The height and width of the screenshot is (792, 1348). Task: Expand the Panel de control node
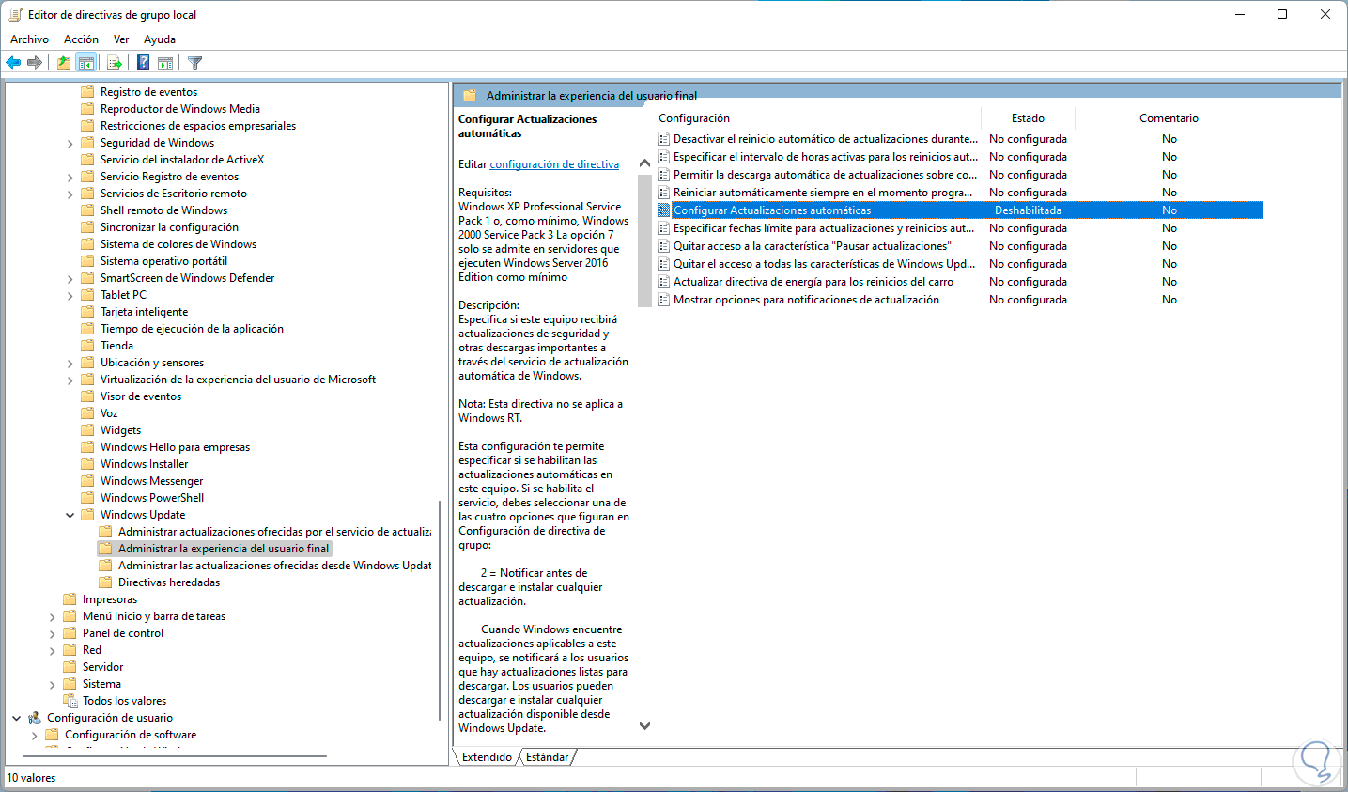[x=53, y=633]
